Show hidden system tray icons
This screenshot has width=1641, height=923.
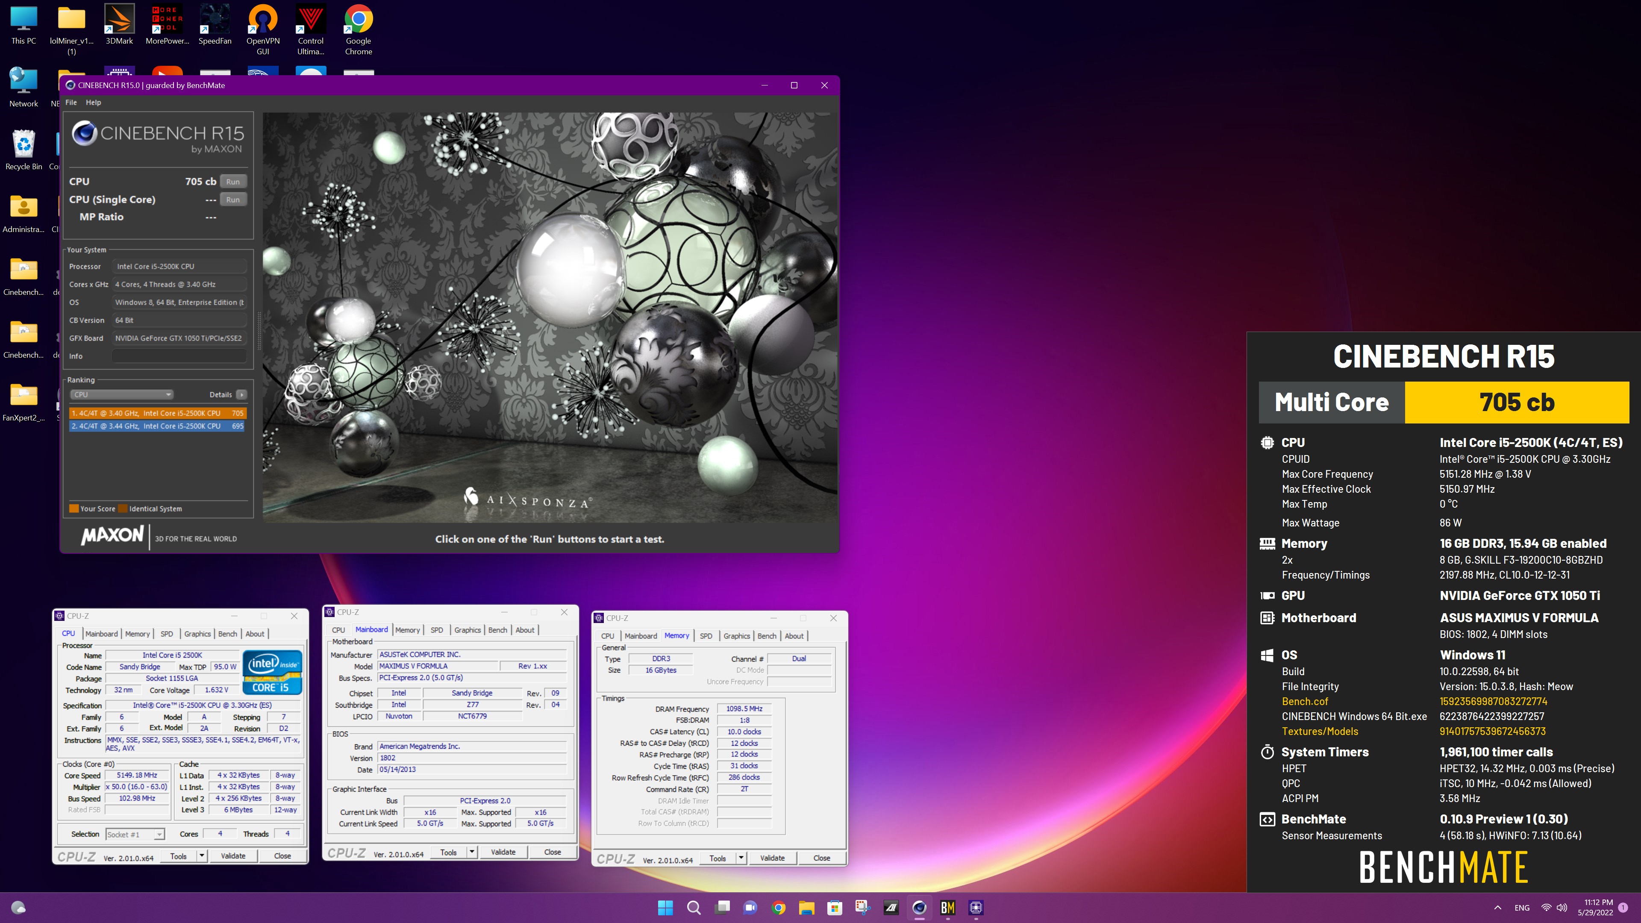pyautogui.click(x=1498, y=907)
